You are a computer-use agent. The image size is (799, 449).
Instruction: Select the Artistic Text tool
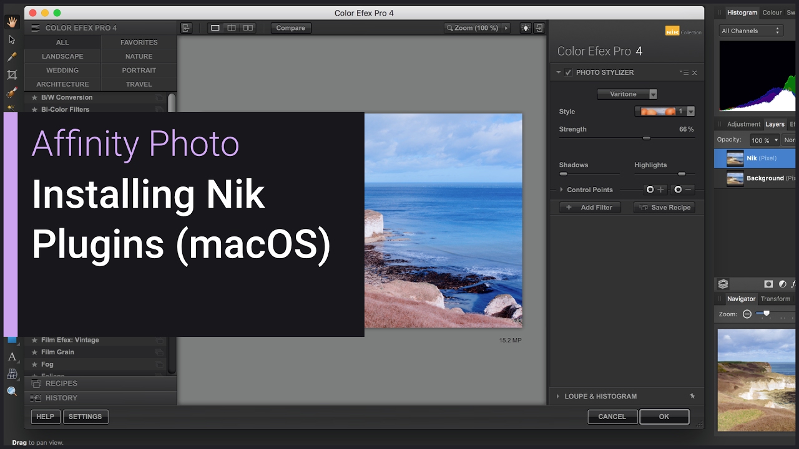[x=12, y=357]
